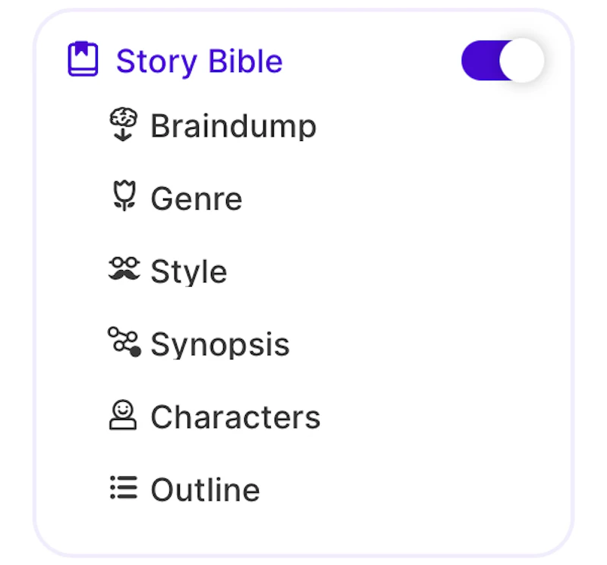Click the Braindump brain icon
607x565 pixels.
[x=124, y=124]
